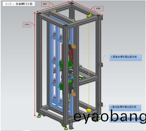Screen dimensions: 146x131
Task: Click the purple block in the mechanism
Action: tap(71, 72)
